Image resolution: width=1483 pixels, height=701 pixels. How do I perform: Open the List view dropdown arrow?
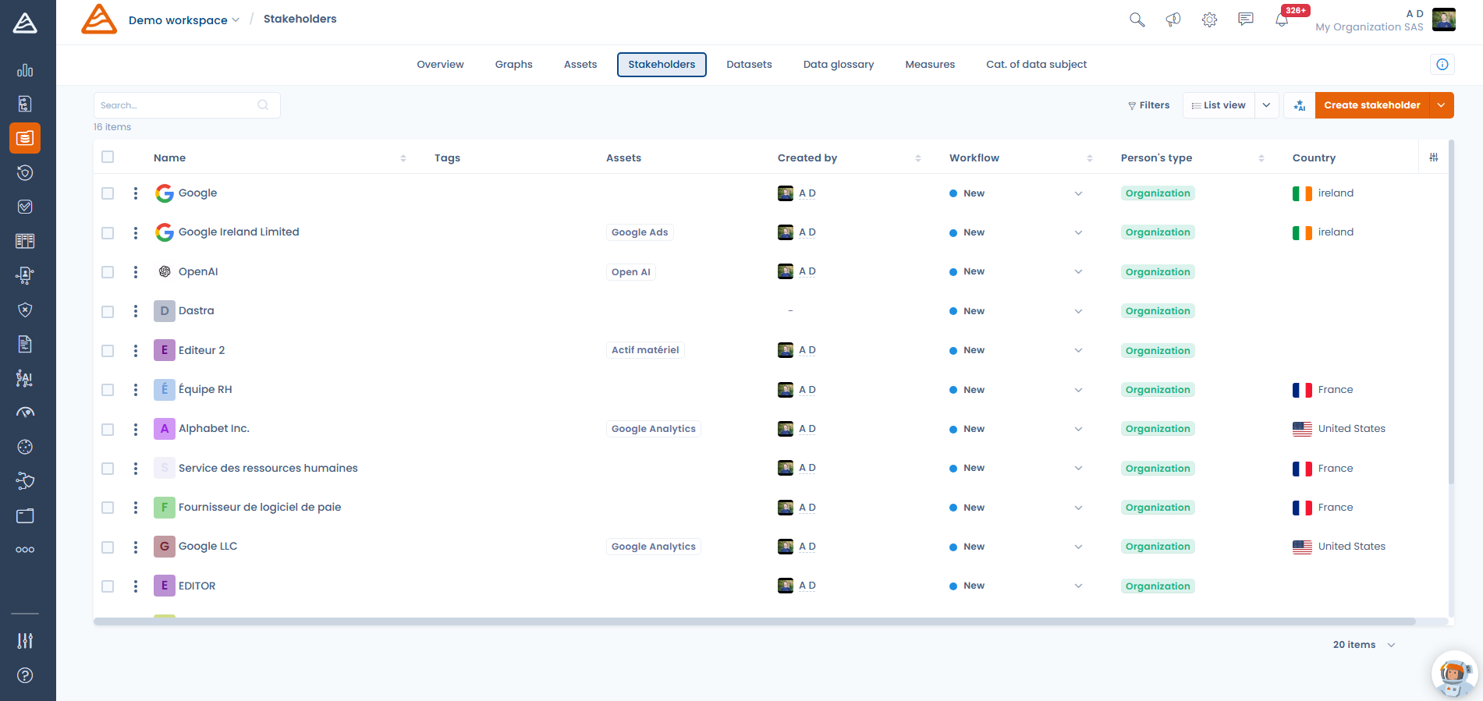pyautogui.click(x=1266, y=105)
